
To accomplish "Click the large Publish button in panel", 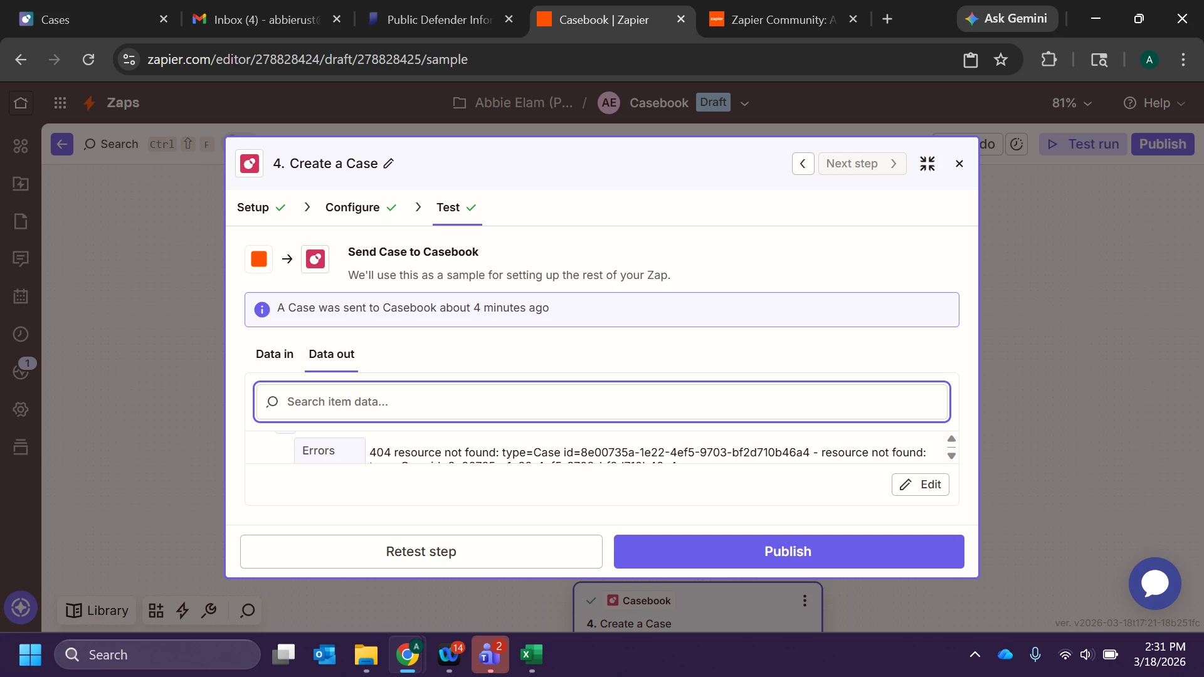I will (788, 552).
